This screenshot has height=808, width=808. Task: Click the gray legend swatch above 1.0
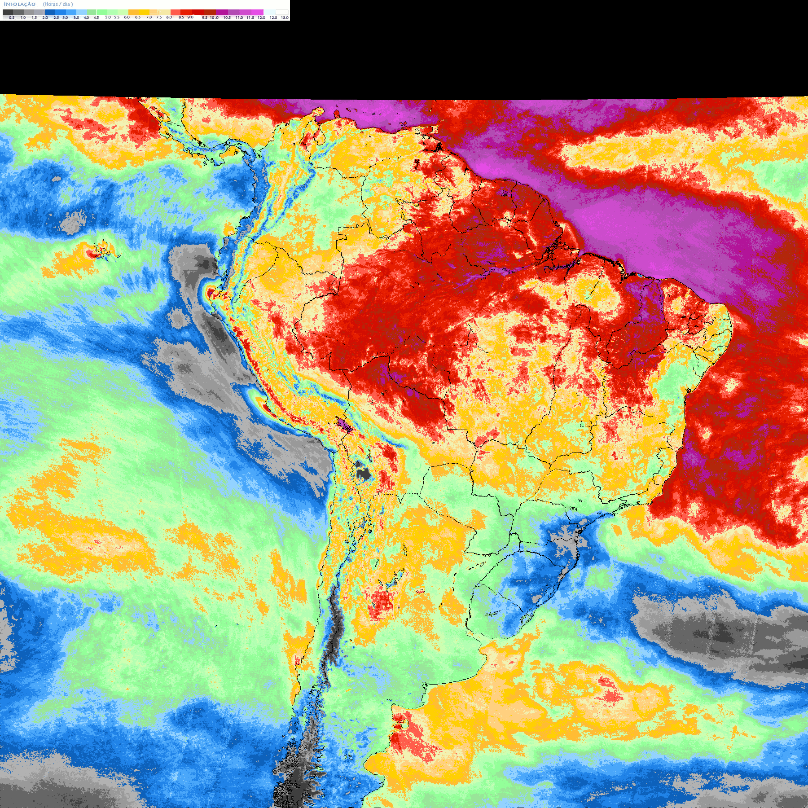tap(18, 12)
